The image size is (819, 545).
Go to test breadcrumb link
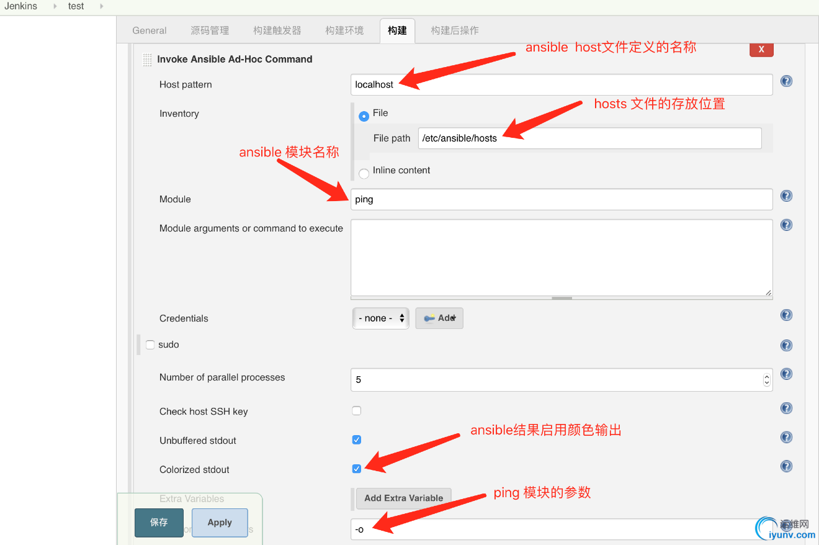(76, 6)
